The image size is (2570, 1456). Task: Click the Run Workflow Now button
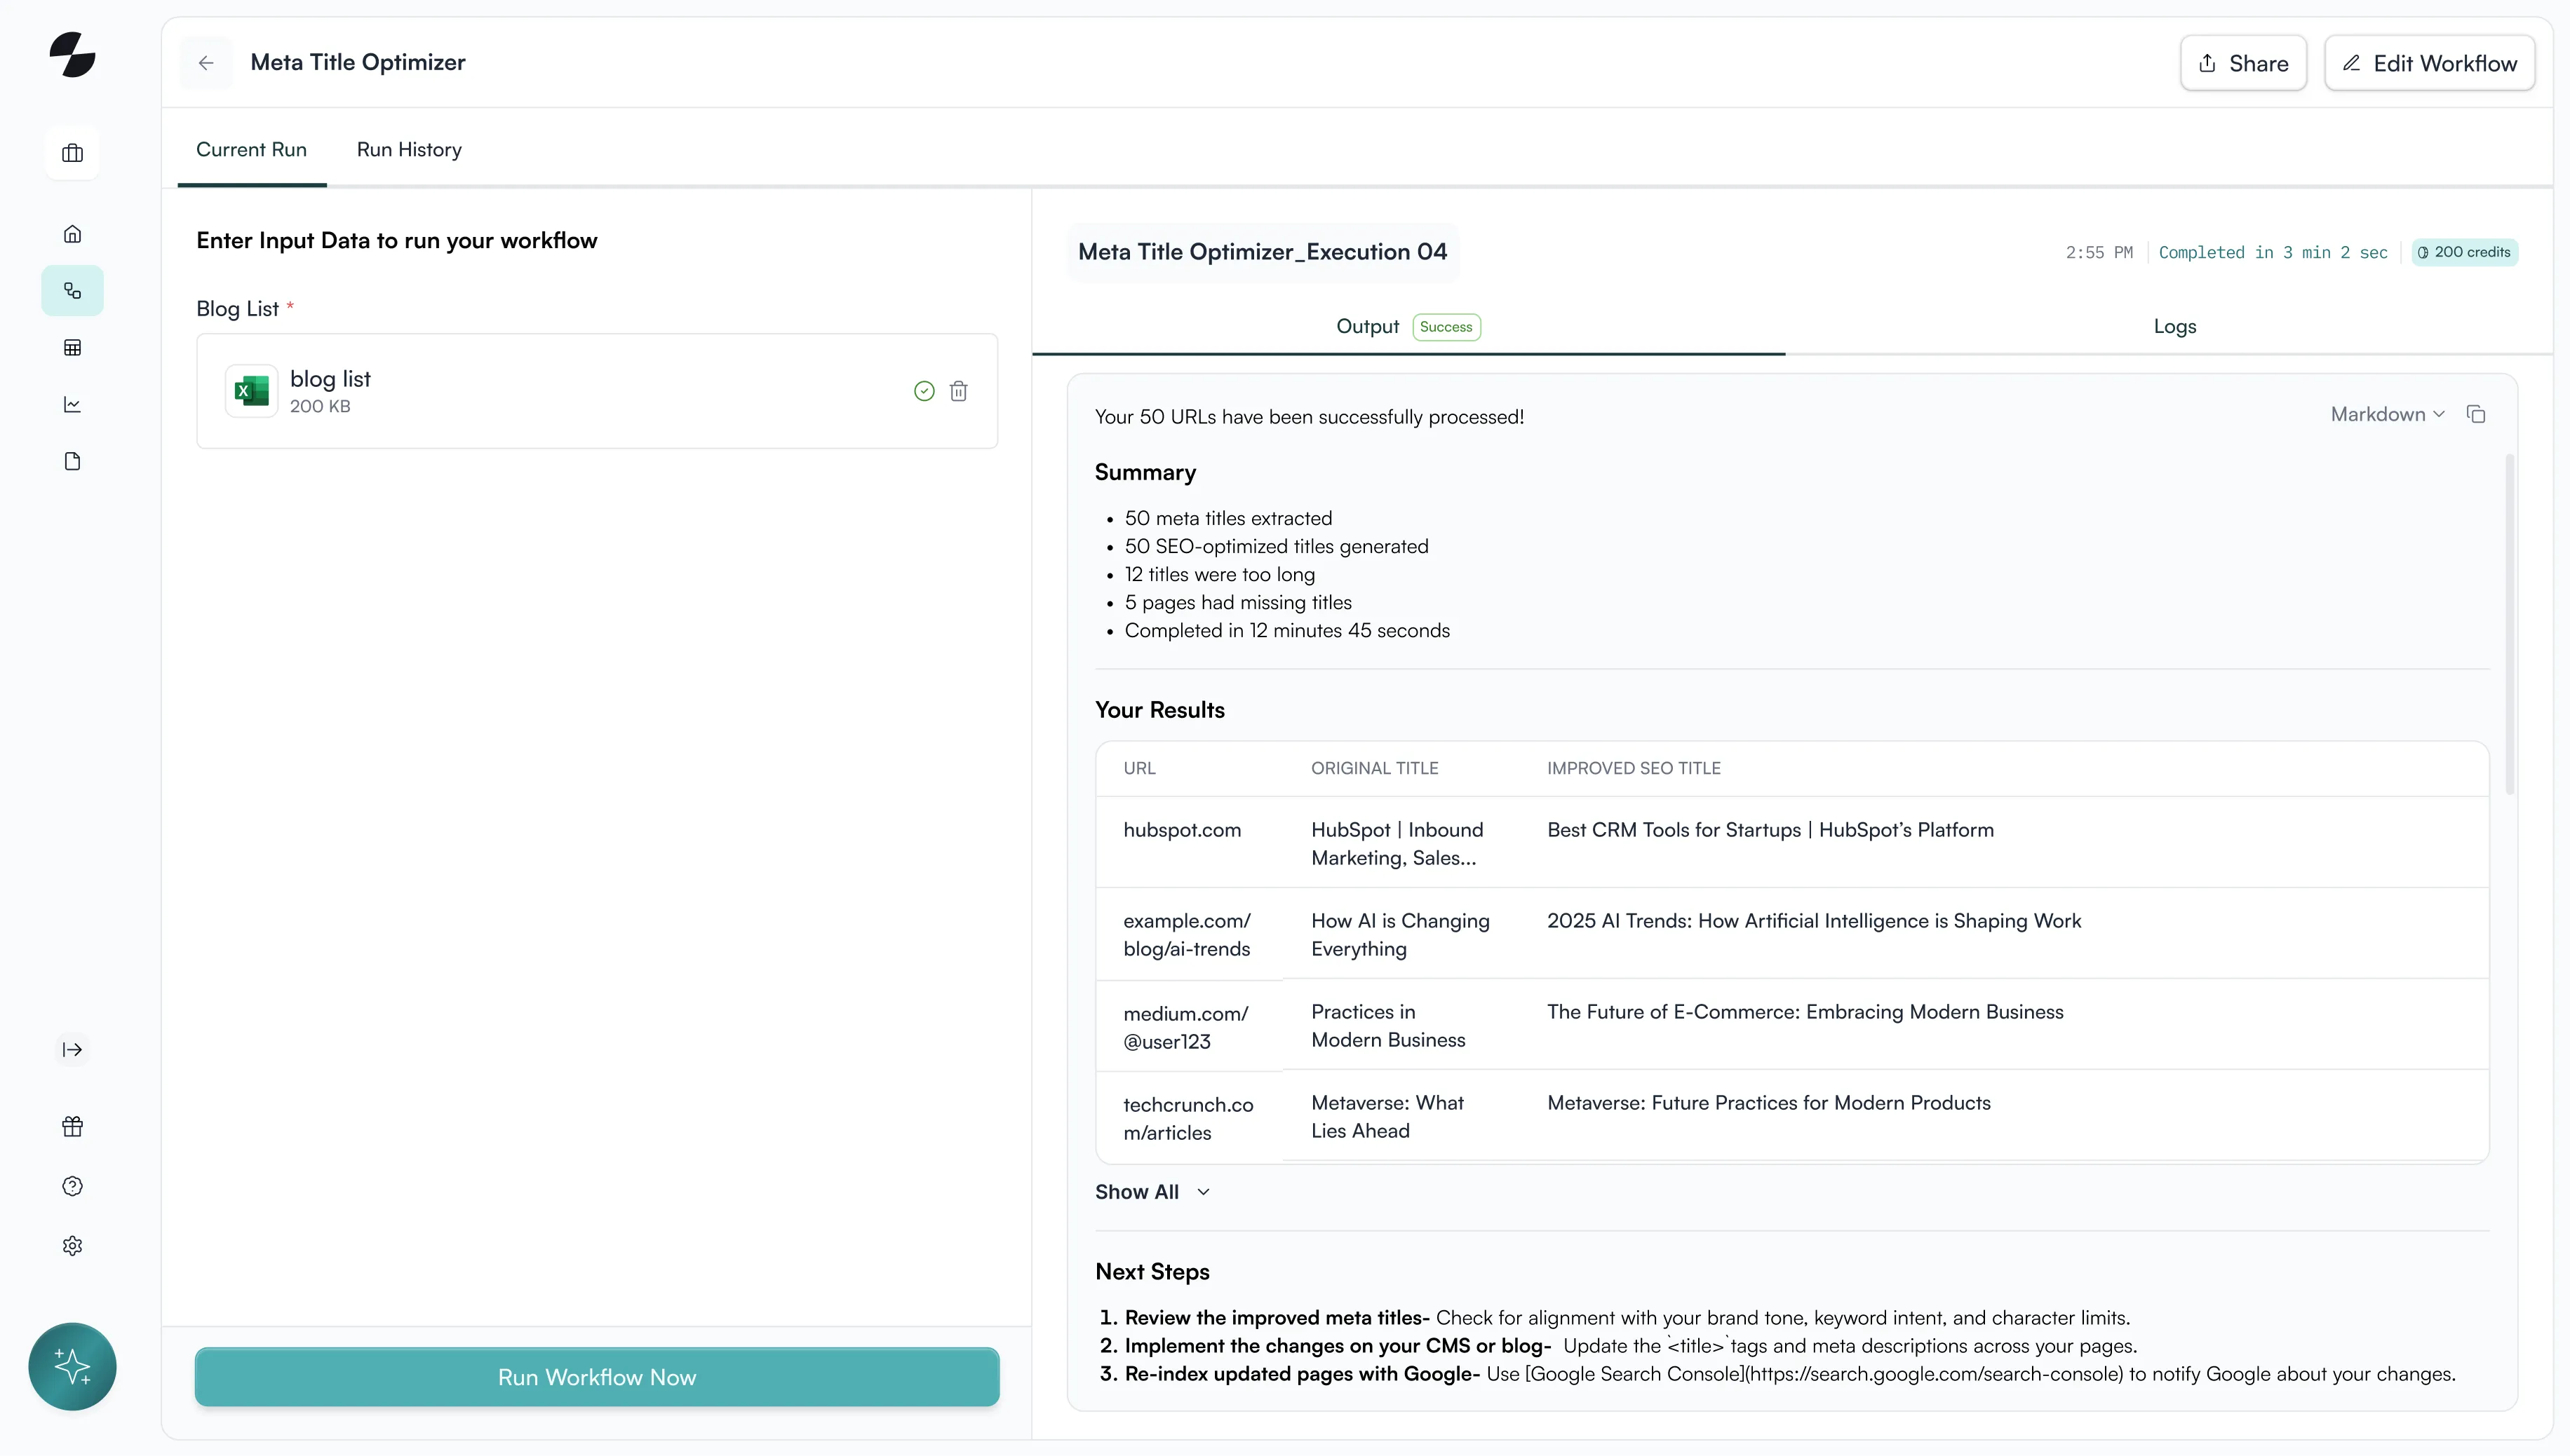(x=596, y=1377)
